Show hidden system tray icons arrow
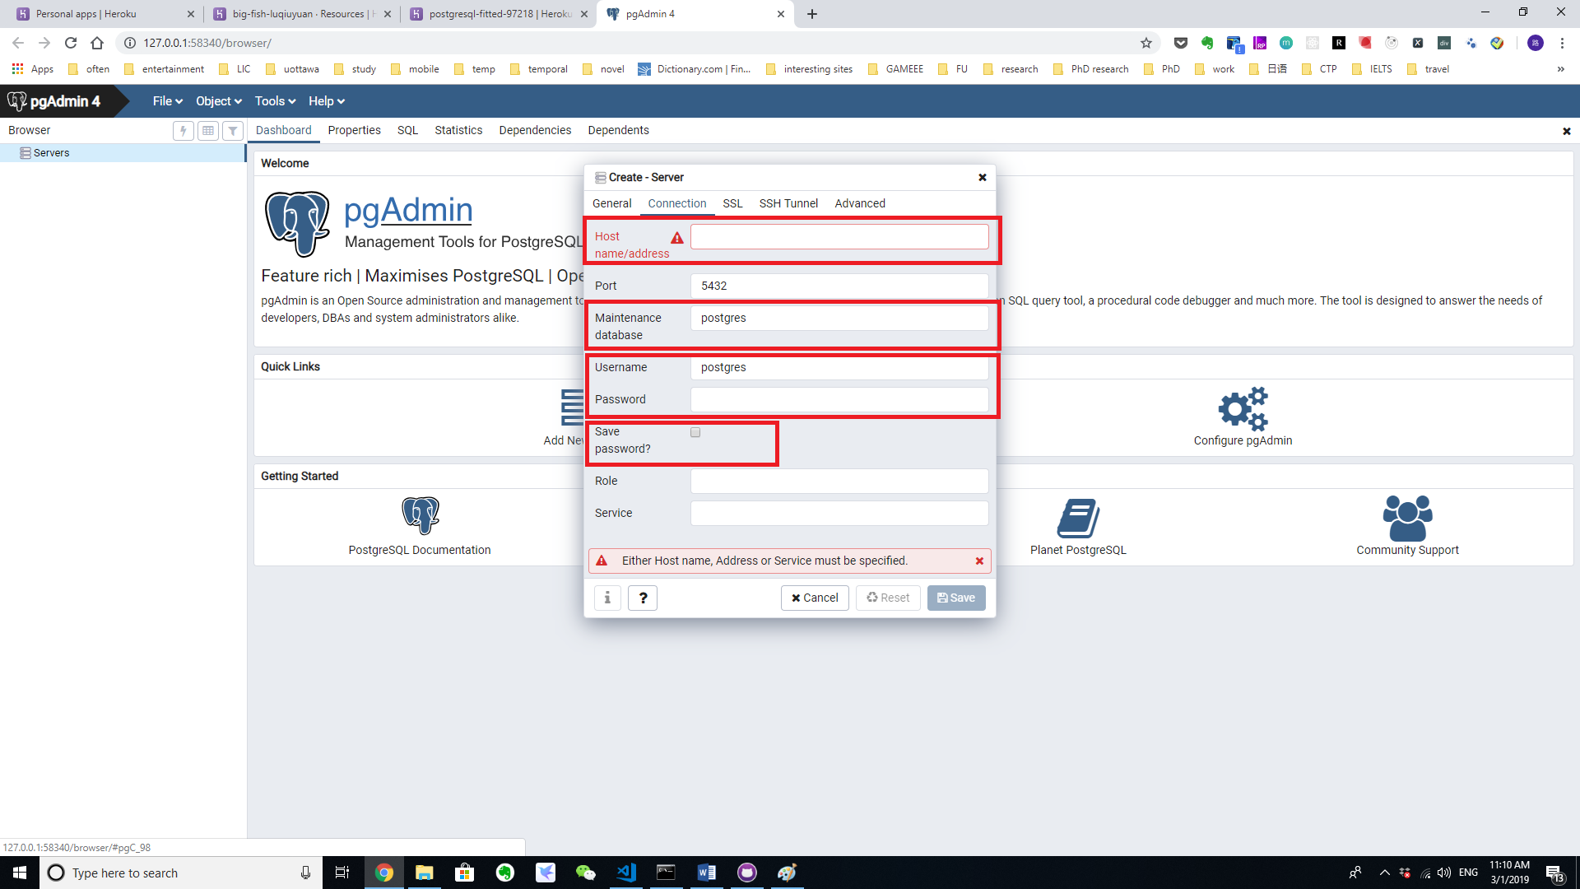Screen dimensions: 1580x889 pos(1384,873)
